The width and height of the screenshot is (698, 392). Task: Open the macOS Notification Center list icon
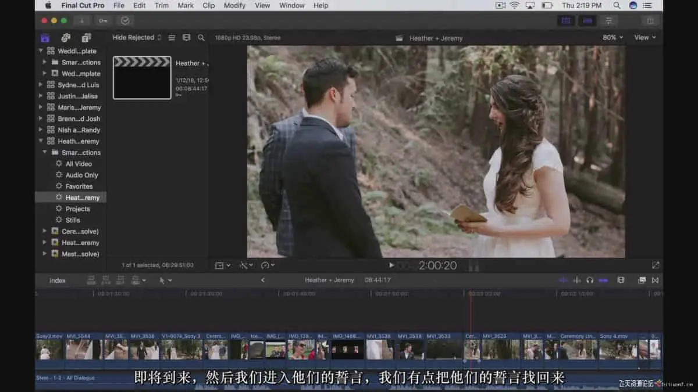647,5
